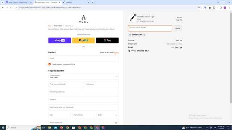Go to Cart breadcrumb
Viewport: 232px width, 130px height.
click(x=50, y=26)
